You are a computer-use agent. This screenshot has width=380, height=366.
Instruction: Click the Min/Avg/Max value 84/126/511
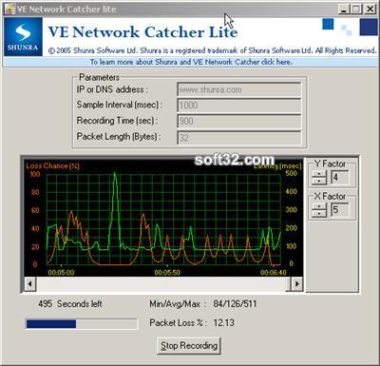click(235, 304)
